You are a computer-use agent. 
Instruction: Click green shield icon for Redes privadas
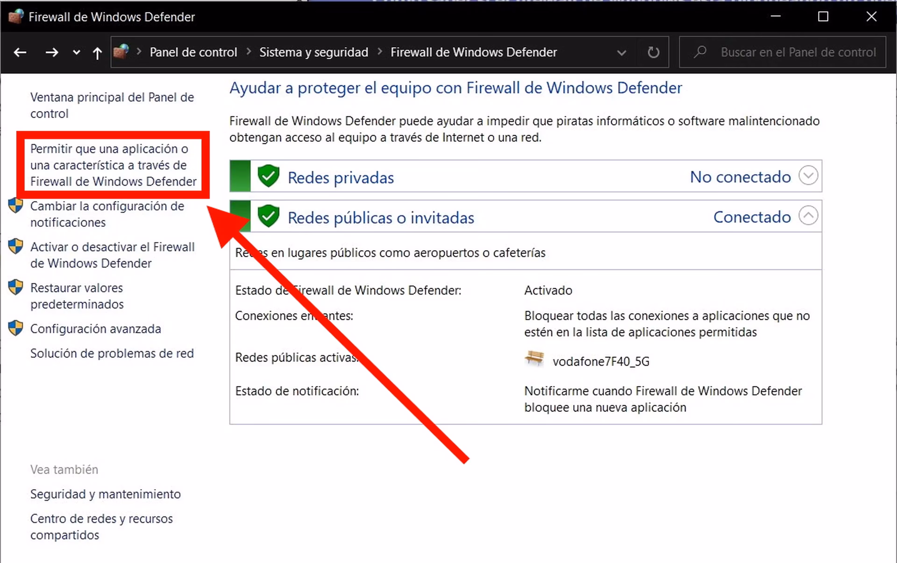[269, 176]
